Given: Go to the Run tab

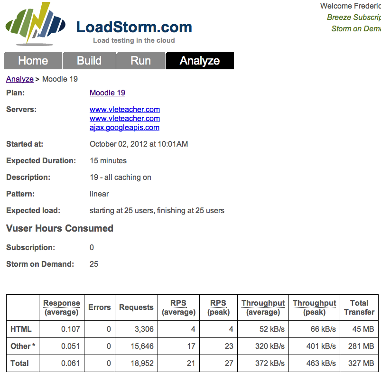Looking at the screenshot, I should pyautogui.click(x=140, y=61).
